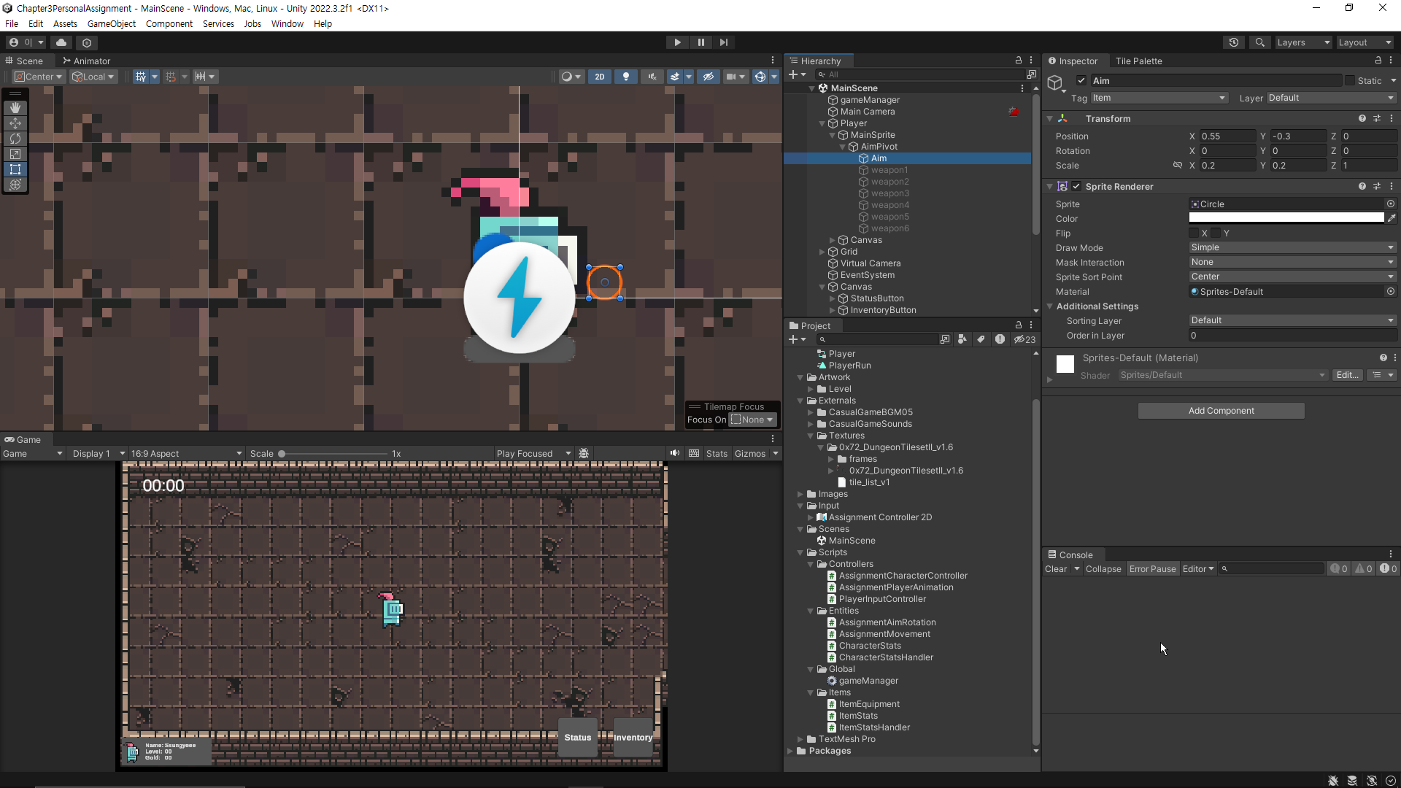
Task: Open Transform component help icon
Action: pyautogui.click(x=1362, y=118)
